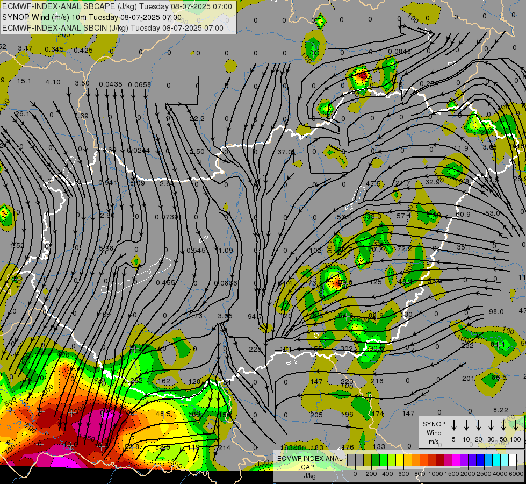Image resolution: width=526 pixels, height=484 pixels.
Task: Click the 5 m/s wind arrow in the SYNOP legend
Action: (x=453, y=425)
